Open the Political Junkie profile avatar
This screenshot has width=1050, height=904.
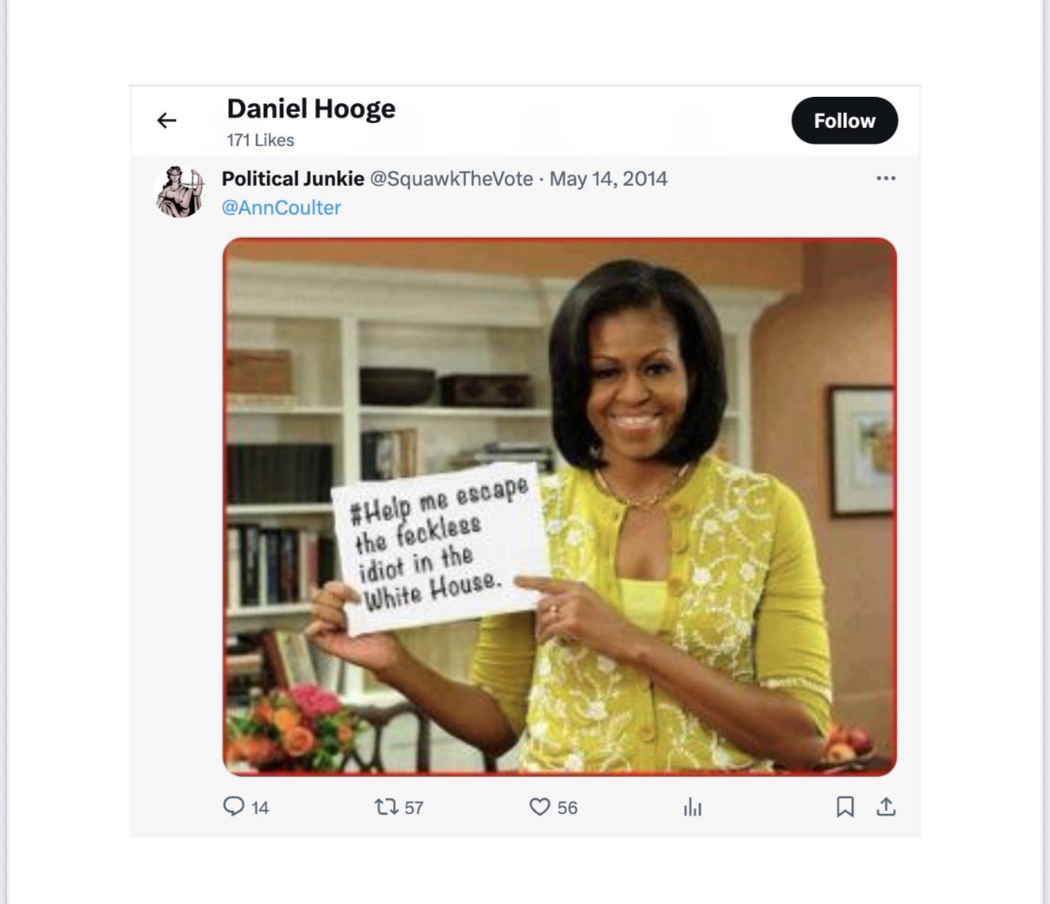[180, 192]
